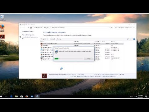Click the installer icon in the progress dialog

[x=56, y=52]
